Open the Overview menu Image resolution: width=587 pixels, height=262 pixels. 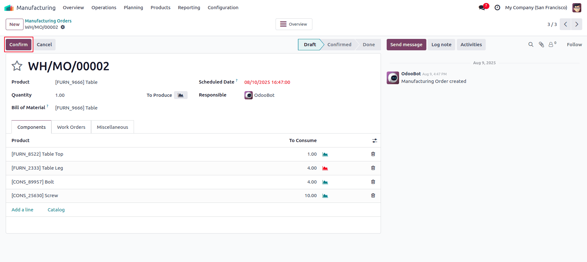[x=73, y=8]
